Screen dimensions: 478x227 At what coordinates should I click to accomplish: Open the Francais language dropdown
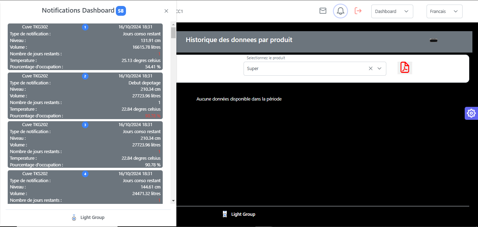point(444,11)
